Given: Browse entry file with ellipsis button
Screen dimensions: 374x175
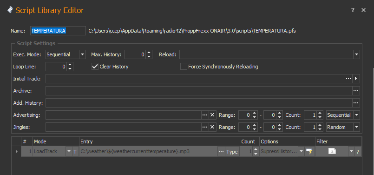Looking at the screenshot, I should [x=221, y=152].
